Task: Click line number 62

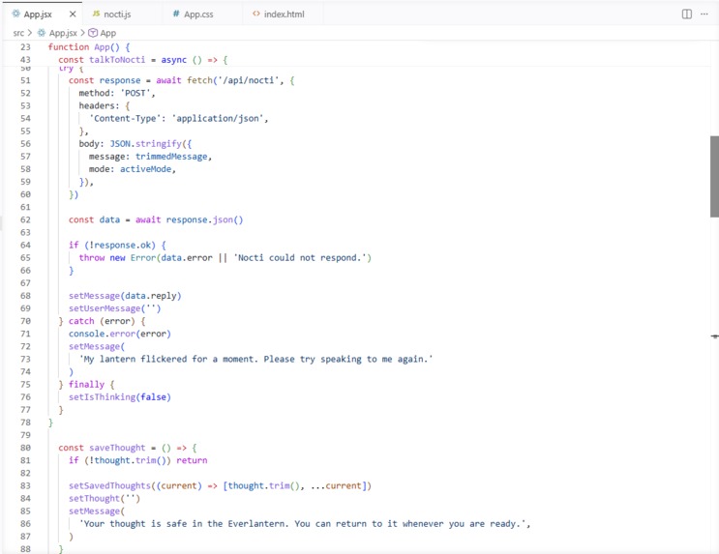Action: [x=25, y=219]
